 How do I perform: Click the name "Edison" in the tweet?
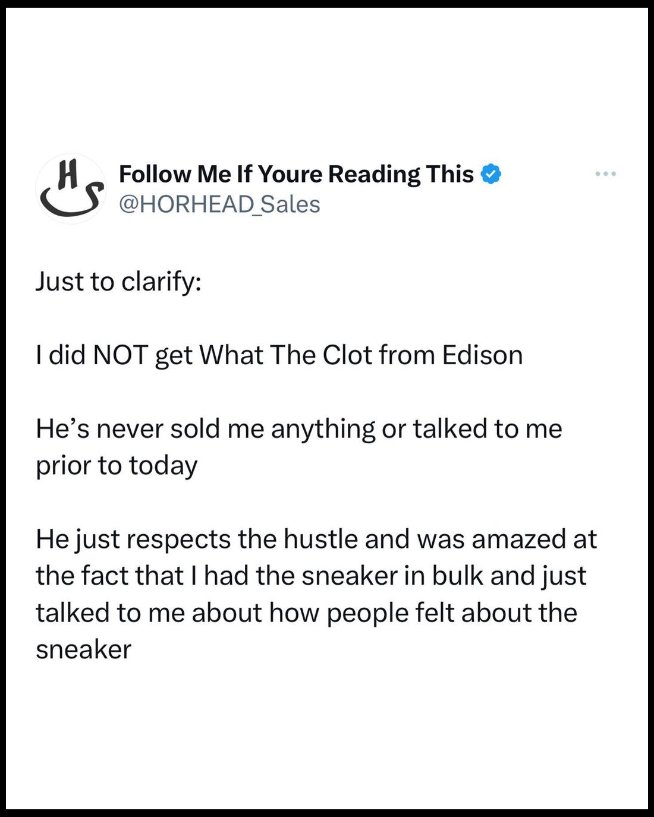(482, 355)
